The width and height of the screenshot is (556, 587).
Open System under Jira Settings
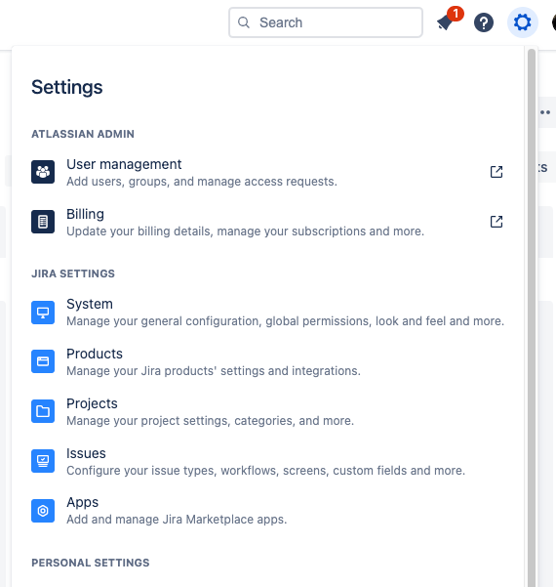pos(267,313)
